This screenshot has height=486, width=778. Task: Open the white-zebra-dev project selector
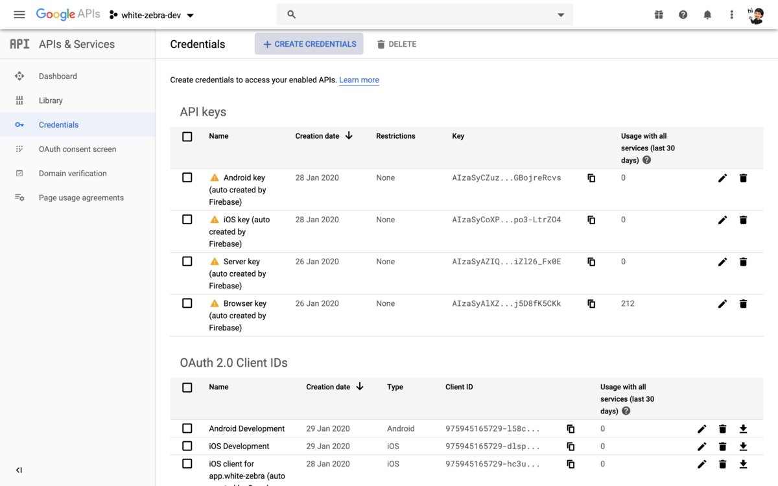(152, 15)
